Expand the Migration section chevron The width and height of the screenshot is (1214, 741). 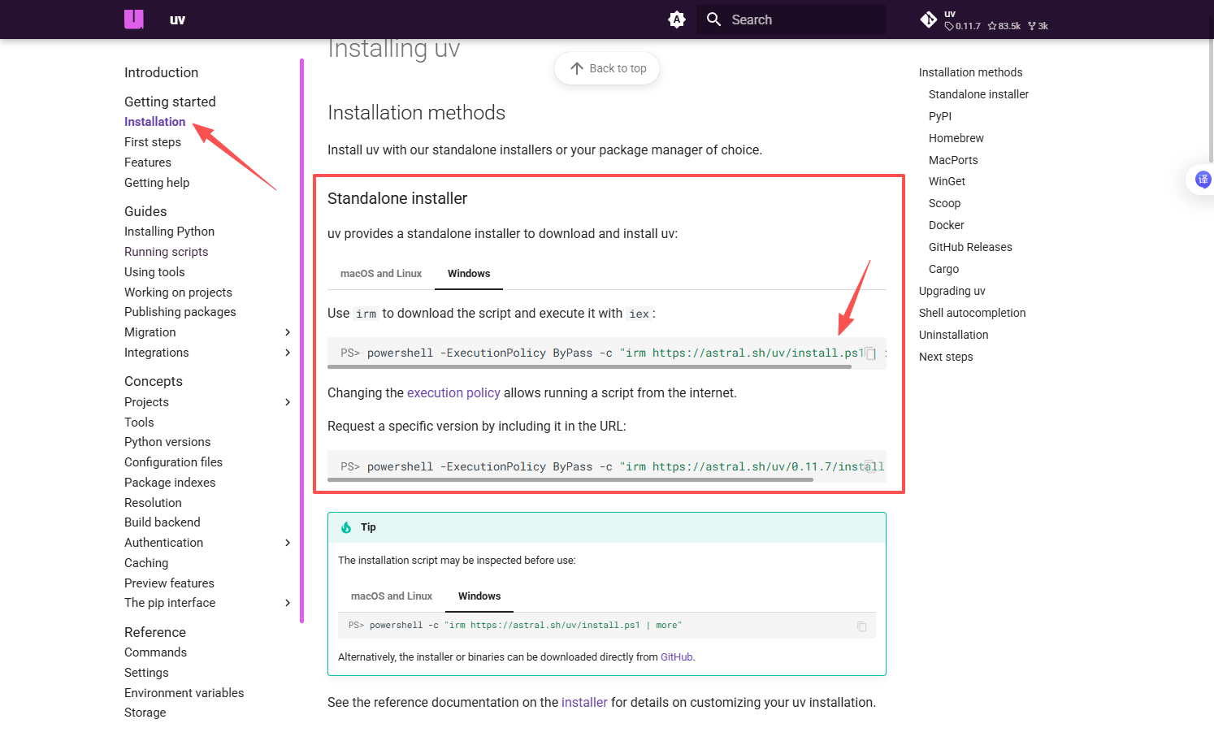[x=288, y=332]
